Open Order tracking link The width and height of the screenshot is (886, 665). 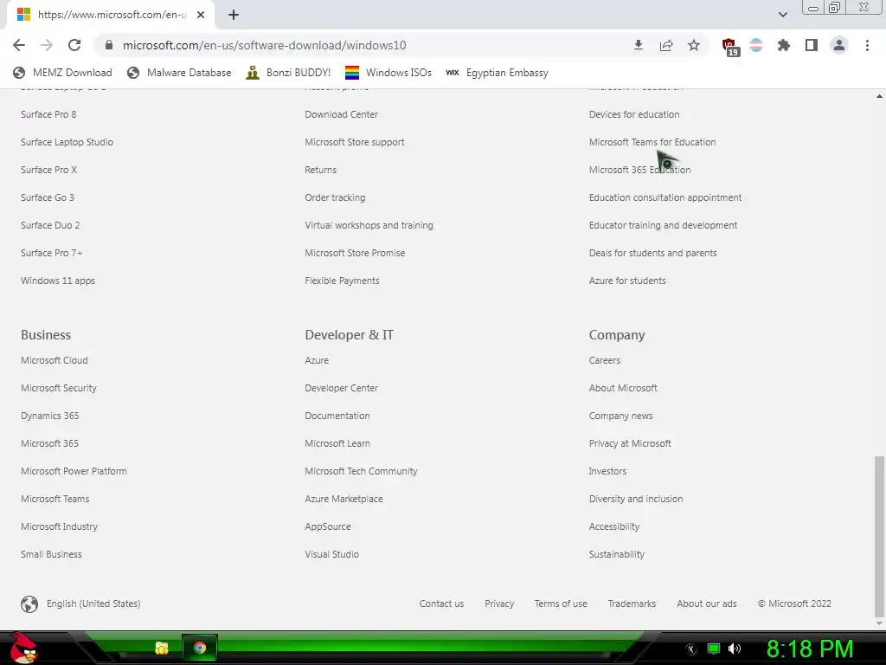[335, 197]
